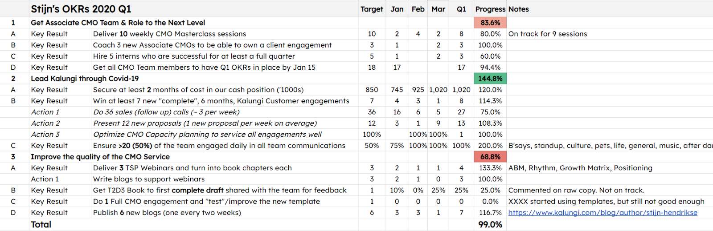Select the "Do 36 sales (follow up) calls" cell
The width and height of the screenshot is (713, 231).
(166, 112)
